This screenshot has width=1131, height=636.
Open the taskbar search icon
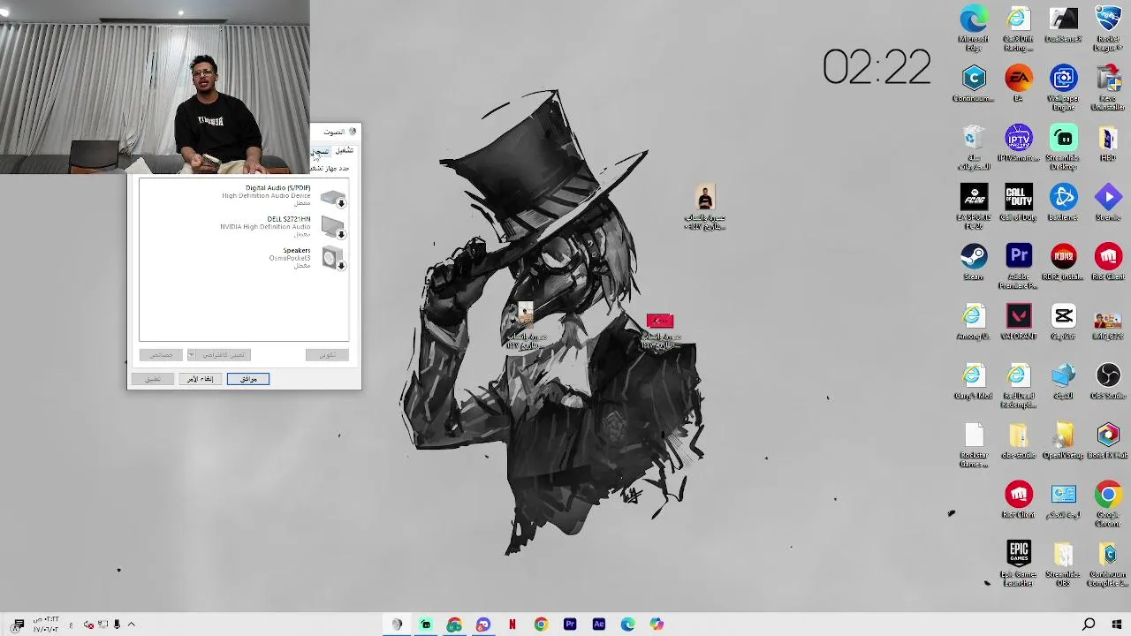click(1089, 625)
